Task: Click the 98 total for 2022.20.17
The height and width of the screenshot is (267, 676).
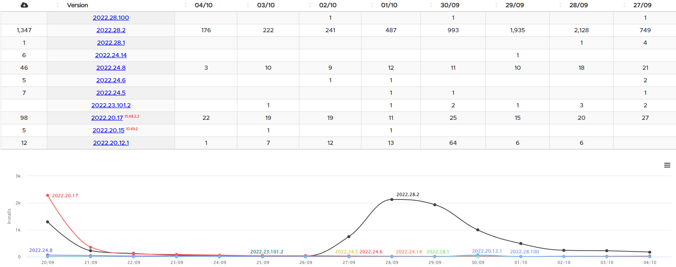Action: (24, 118)
